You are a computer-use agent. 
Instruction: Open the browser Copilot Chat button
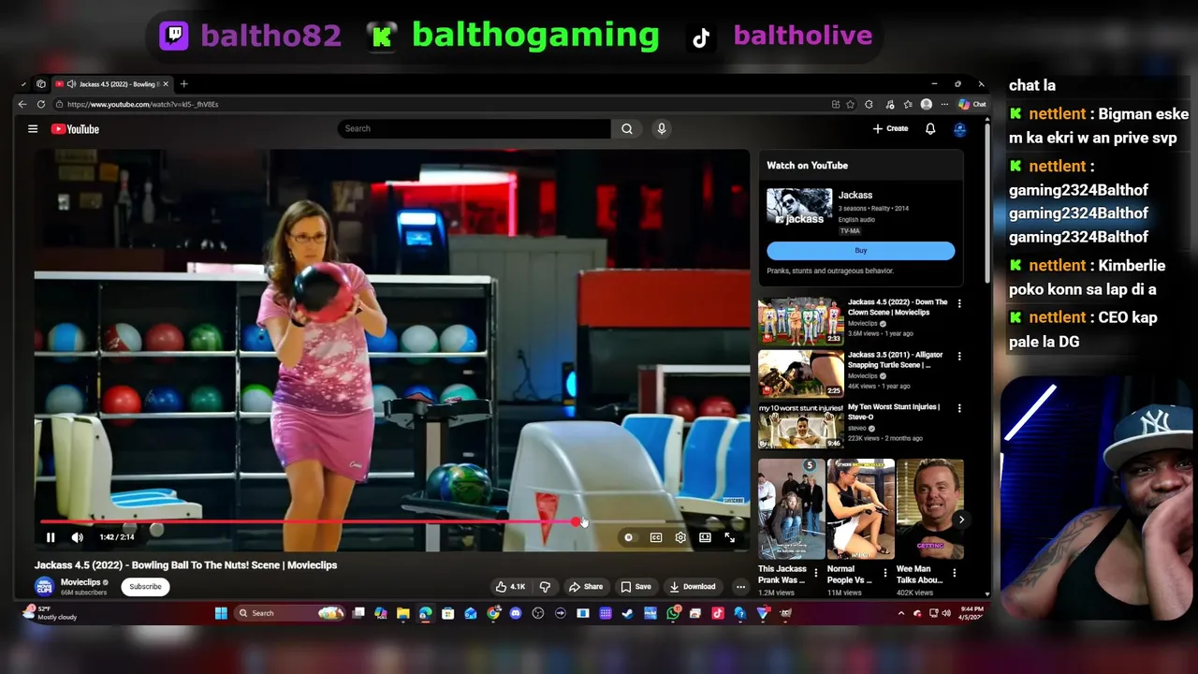pyautogui.click(x=972, y=104)
